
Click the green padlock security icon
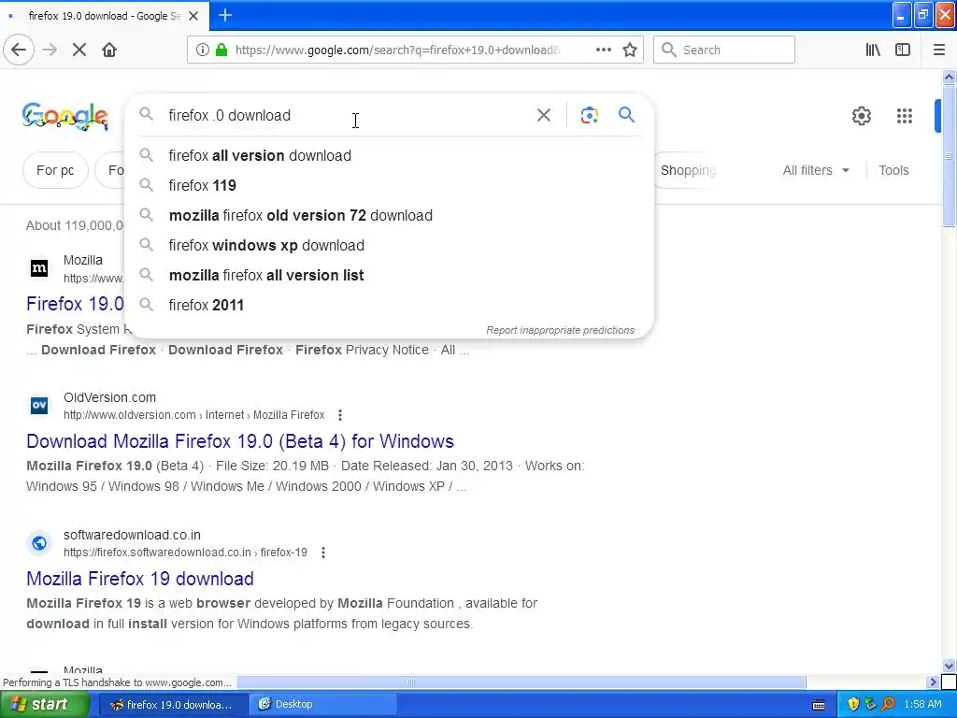tap(221, 50)
